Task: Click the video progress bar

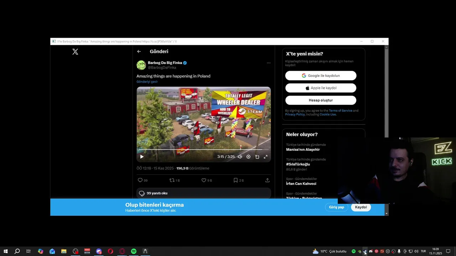Action: (203, 150)
